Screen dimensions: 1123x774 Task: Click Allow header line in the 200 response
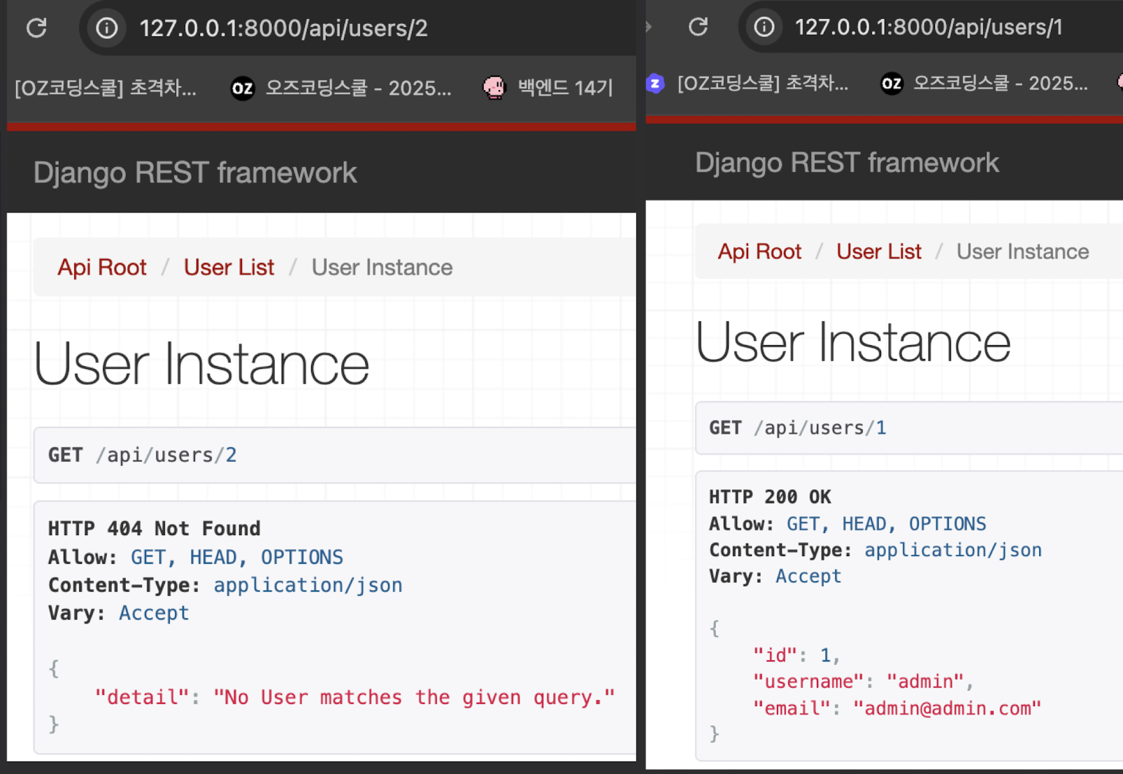click(x=847, y=524)
